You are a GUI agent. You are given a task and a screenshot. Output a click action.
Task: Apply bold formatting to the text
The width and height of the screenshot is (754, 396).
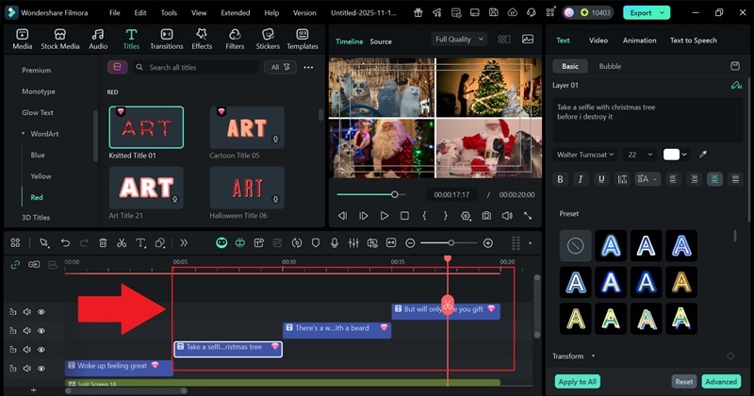560,179
